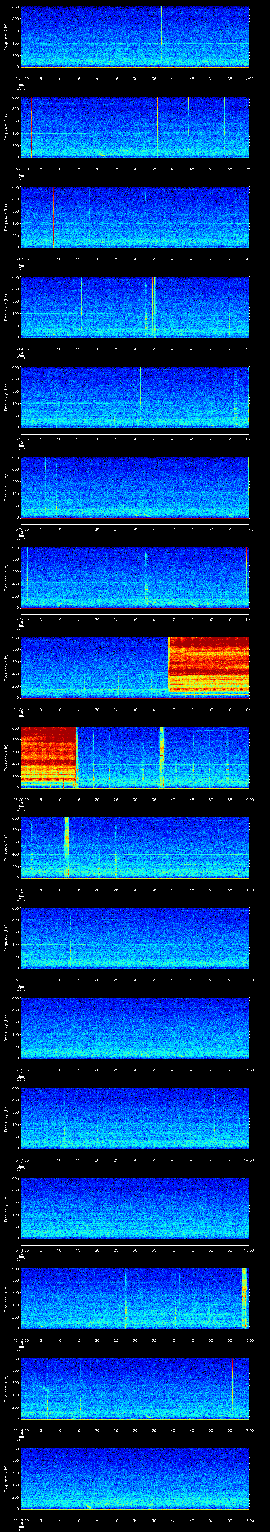Click the red vertical line near 36 s in 15:02:00 panel

coord(157,127)
